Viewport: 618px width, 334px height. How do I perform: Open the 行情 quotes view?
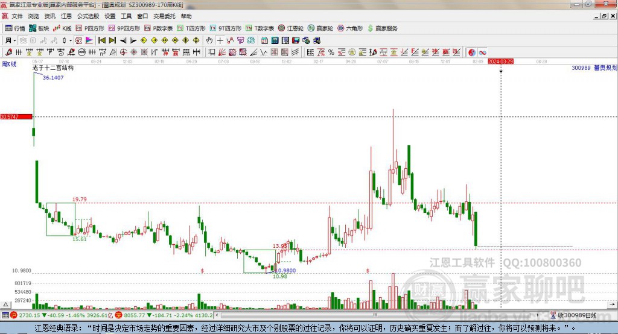coord(15,28)
